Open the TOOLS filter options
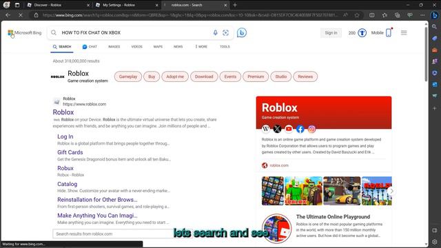The height and width of the screenshot is (248, 441). tap(225, 47)
